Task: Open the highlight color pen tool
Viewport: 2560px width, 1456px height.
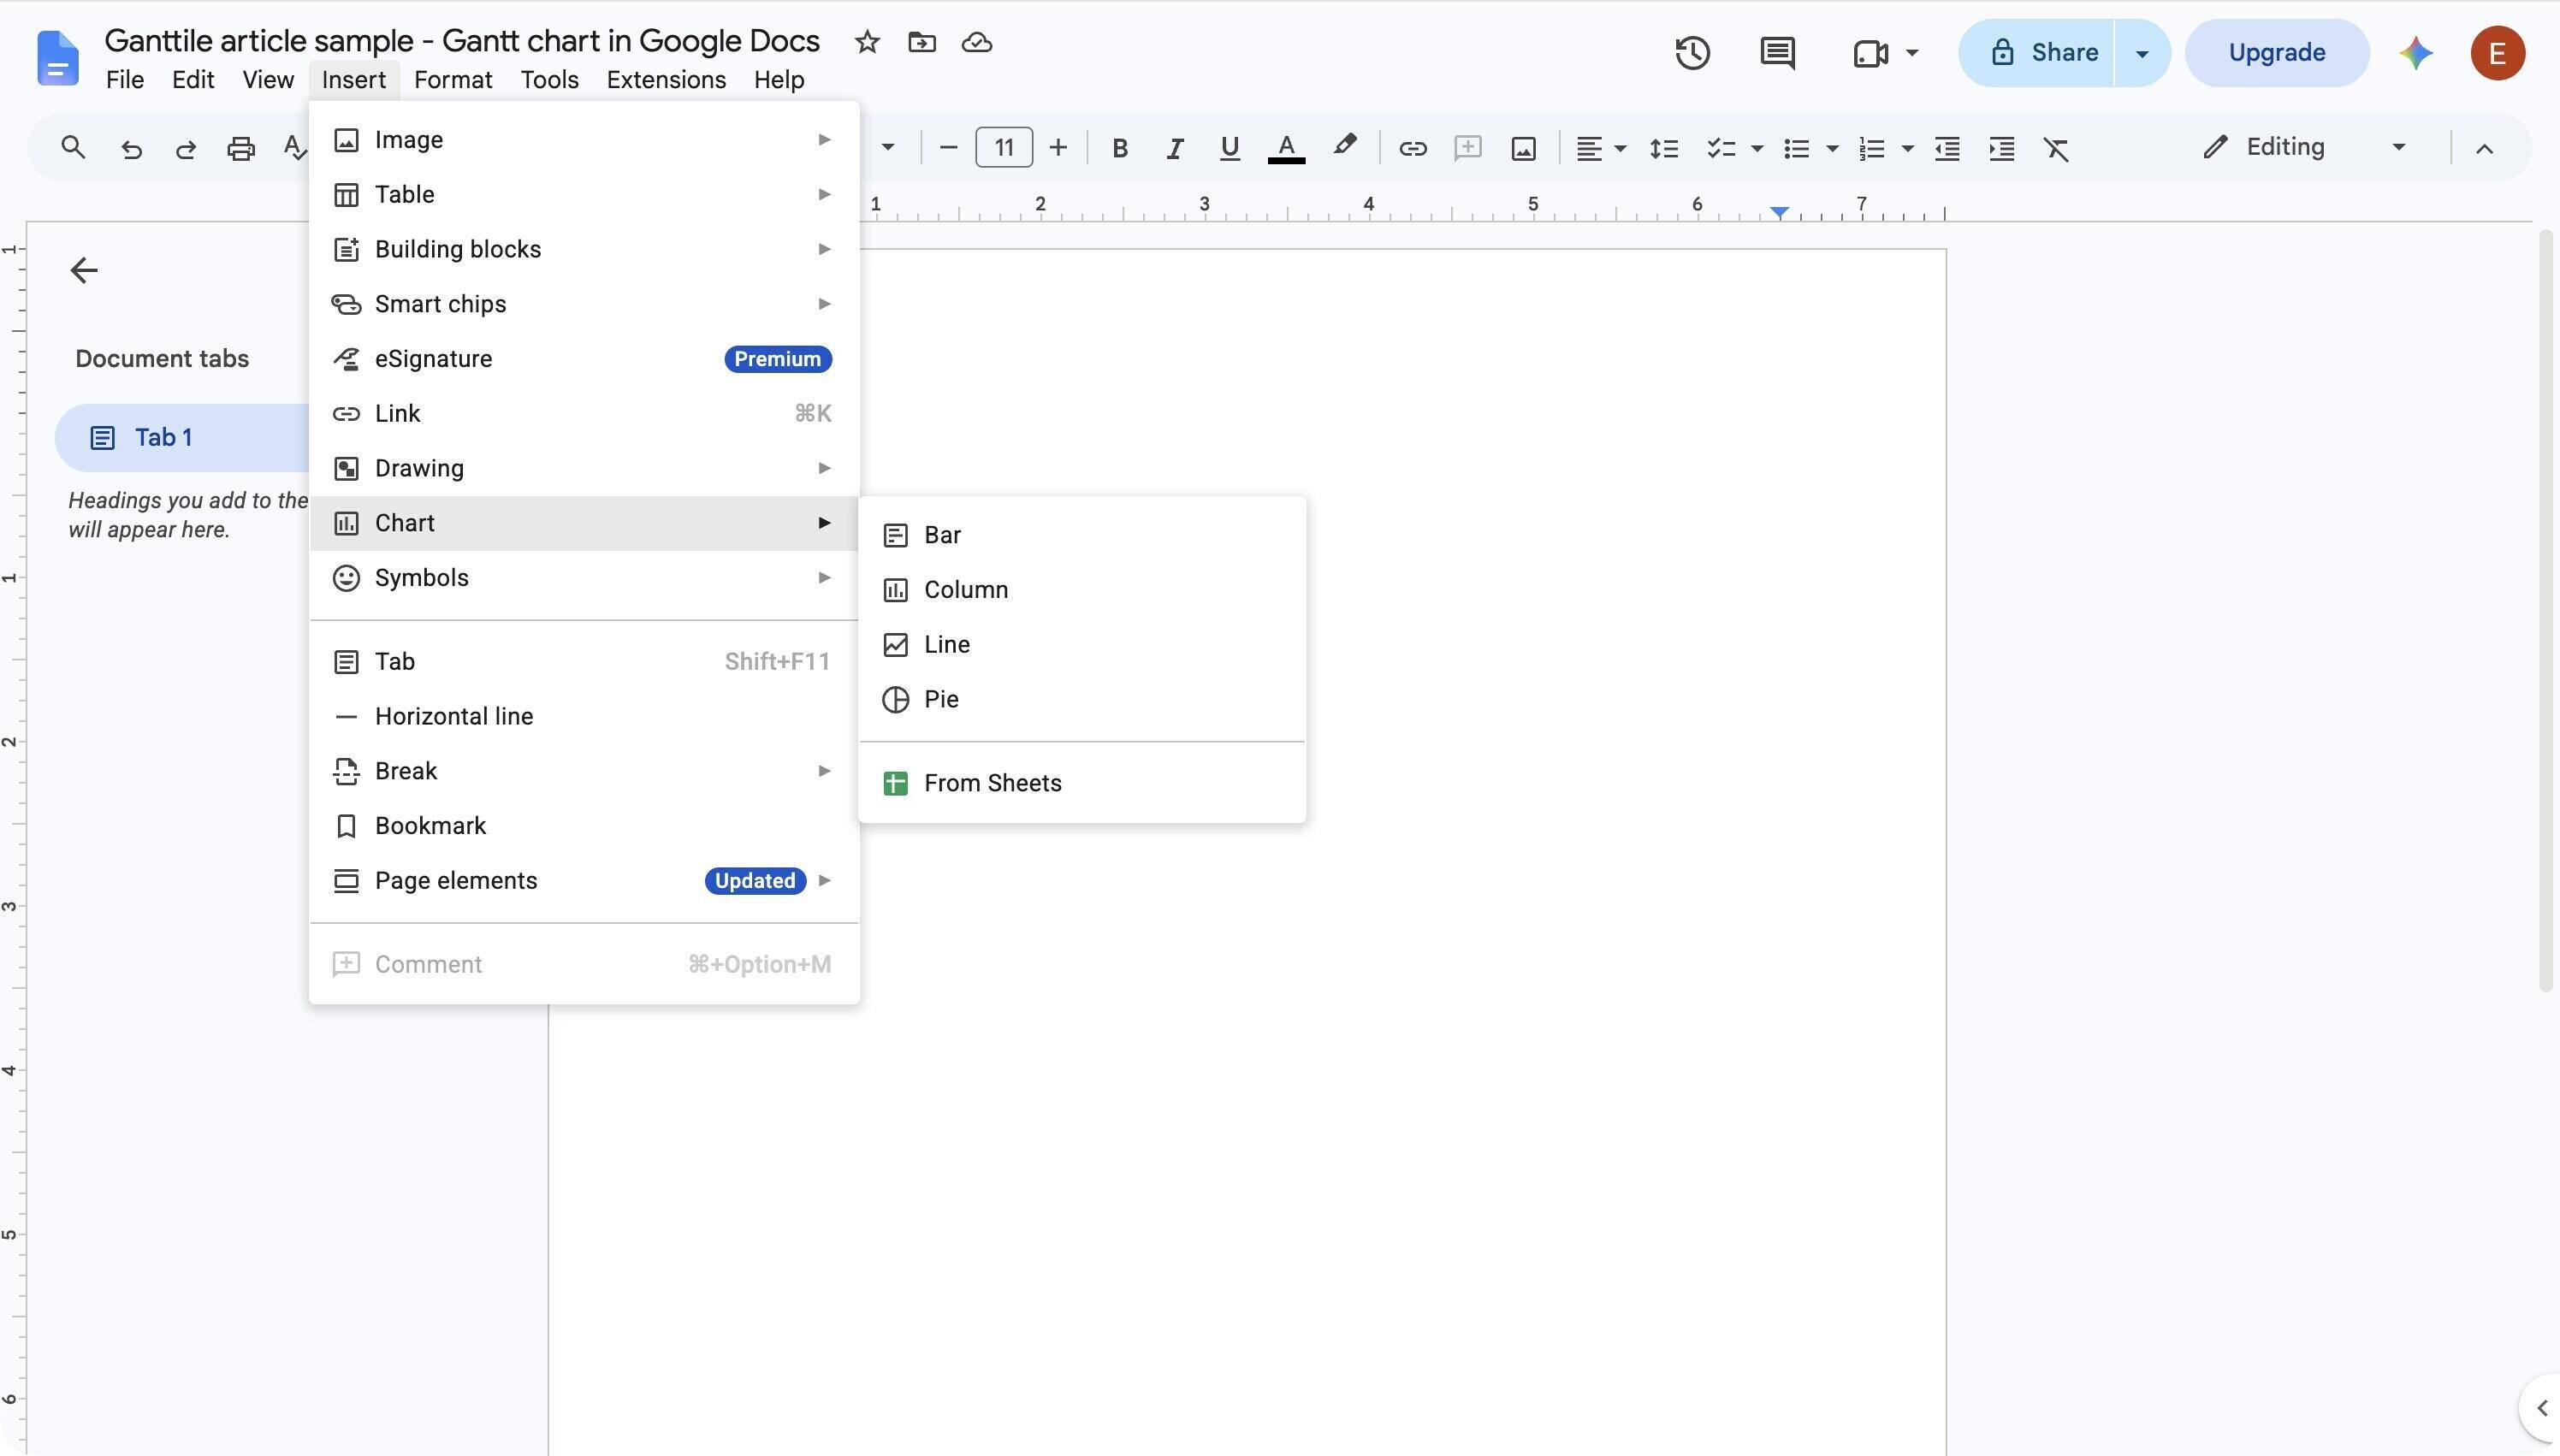Action: point(1344,146)
